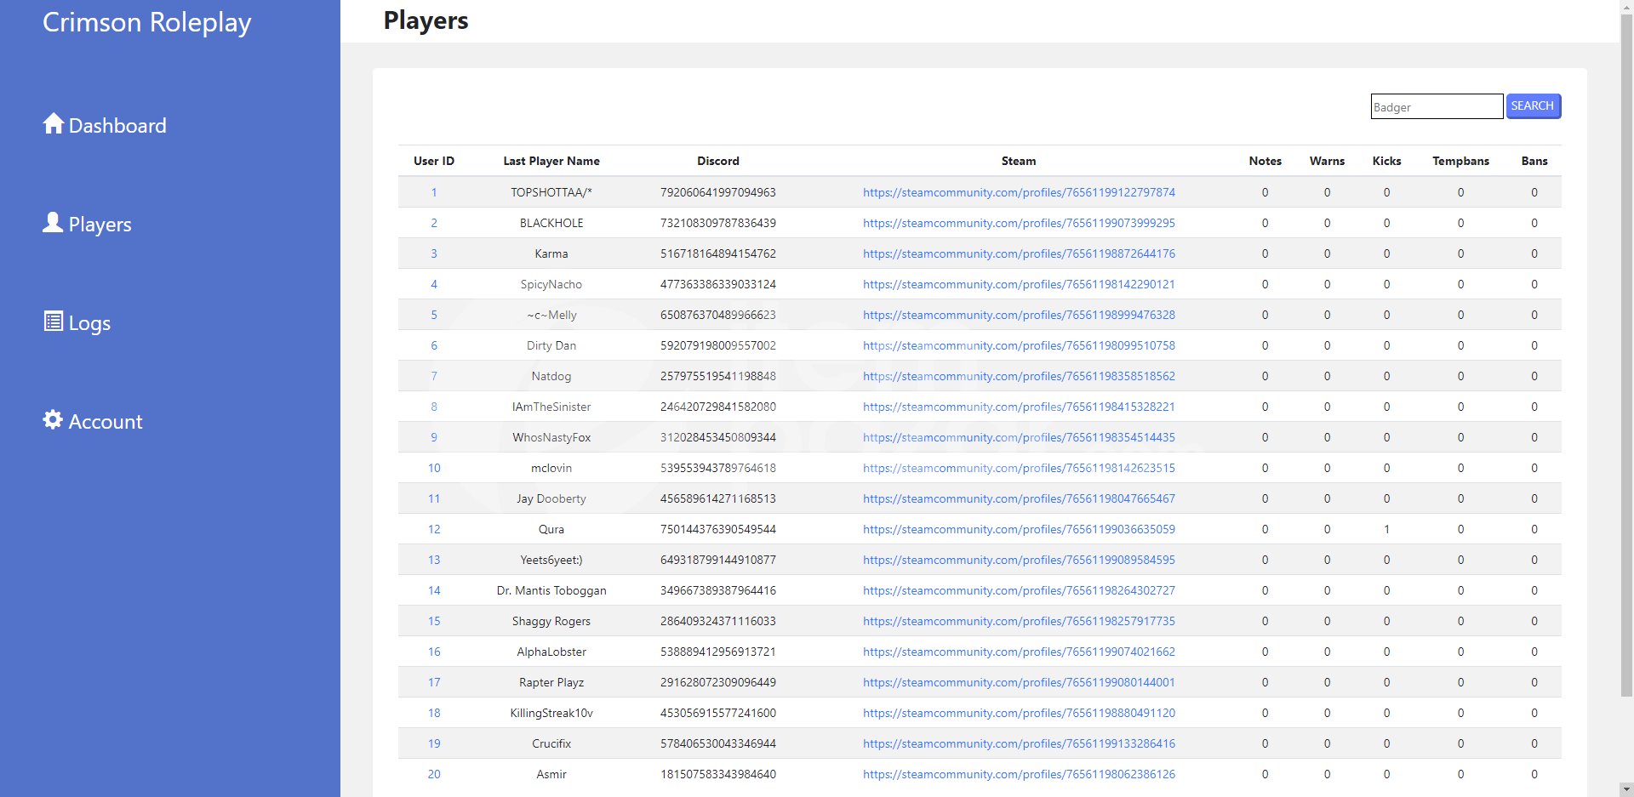Open WhosNastyFox's Steam profile link
Viewport: 1634px width, 797px height.
(x=1019, y=437)
